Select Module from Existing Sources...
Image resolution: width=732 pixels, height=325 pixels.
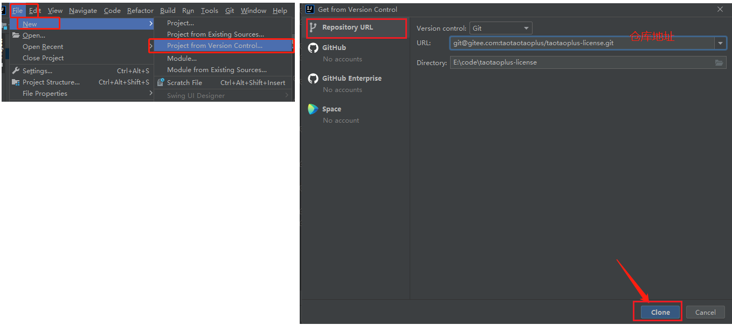click(x=223, y=69)
